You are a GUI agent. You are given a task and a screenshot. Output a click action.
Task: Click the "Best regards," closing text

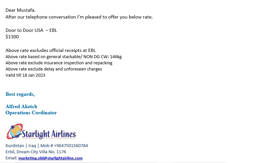[20, 94]
